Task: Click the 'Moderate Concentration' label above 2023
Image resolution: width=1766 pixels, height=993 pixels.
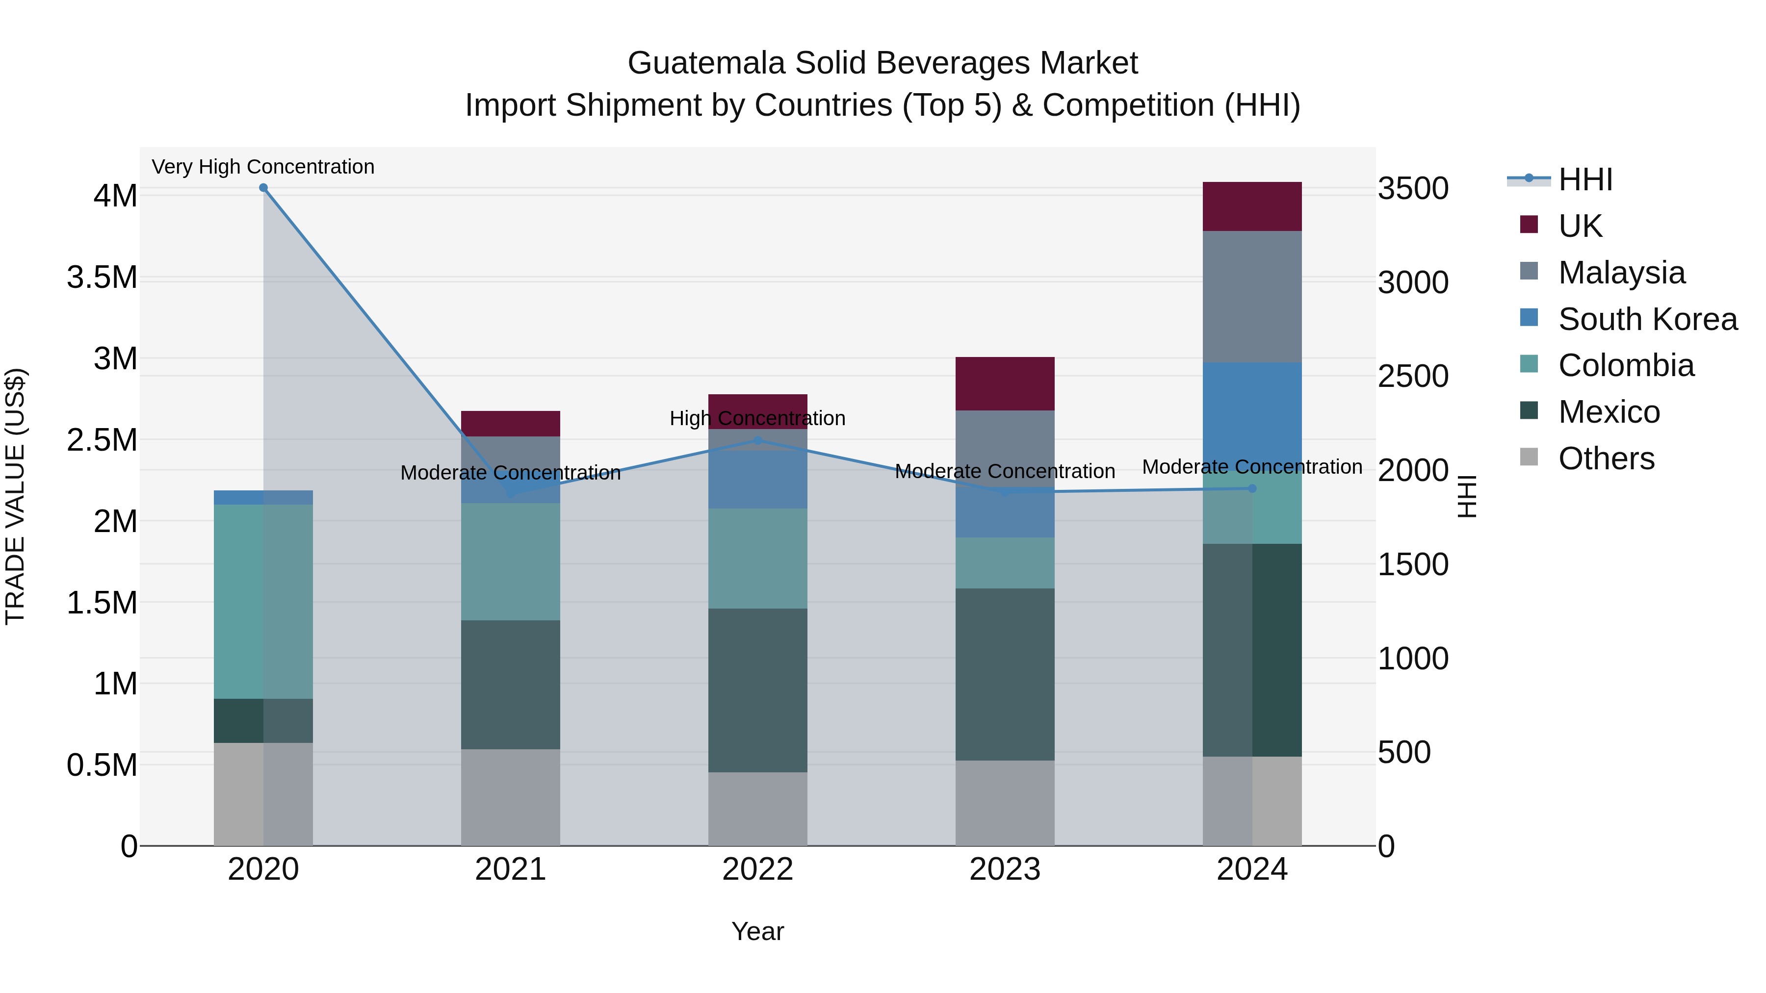Action: tap(1005, 471)
